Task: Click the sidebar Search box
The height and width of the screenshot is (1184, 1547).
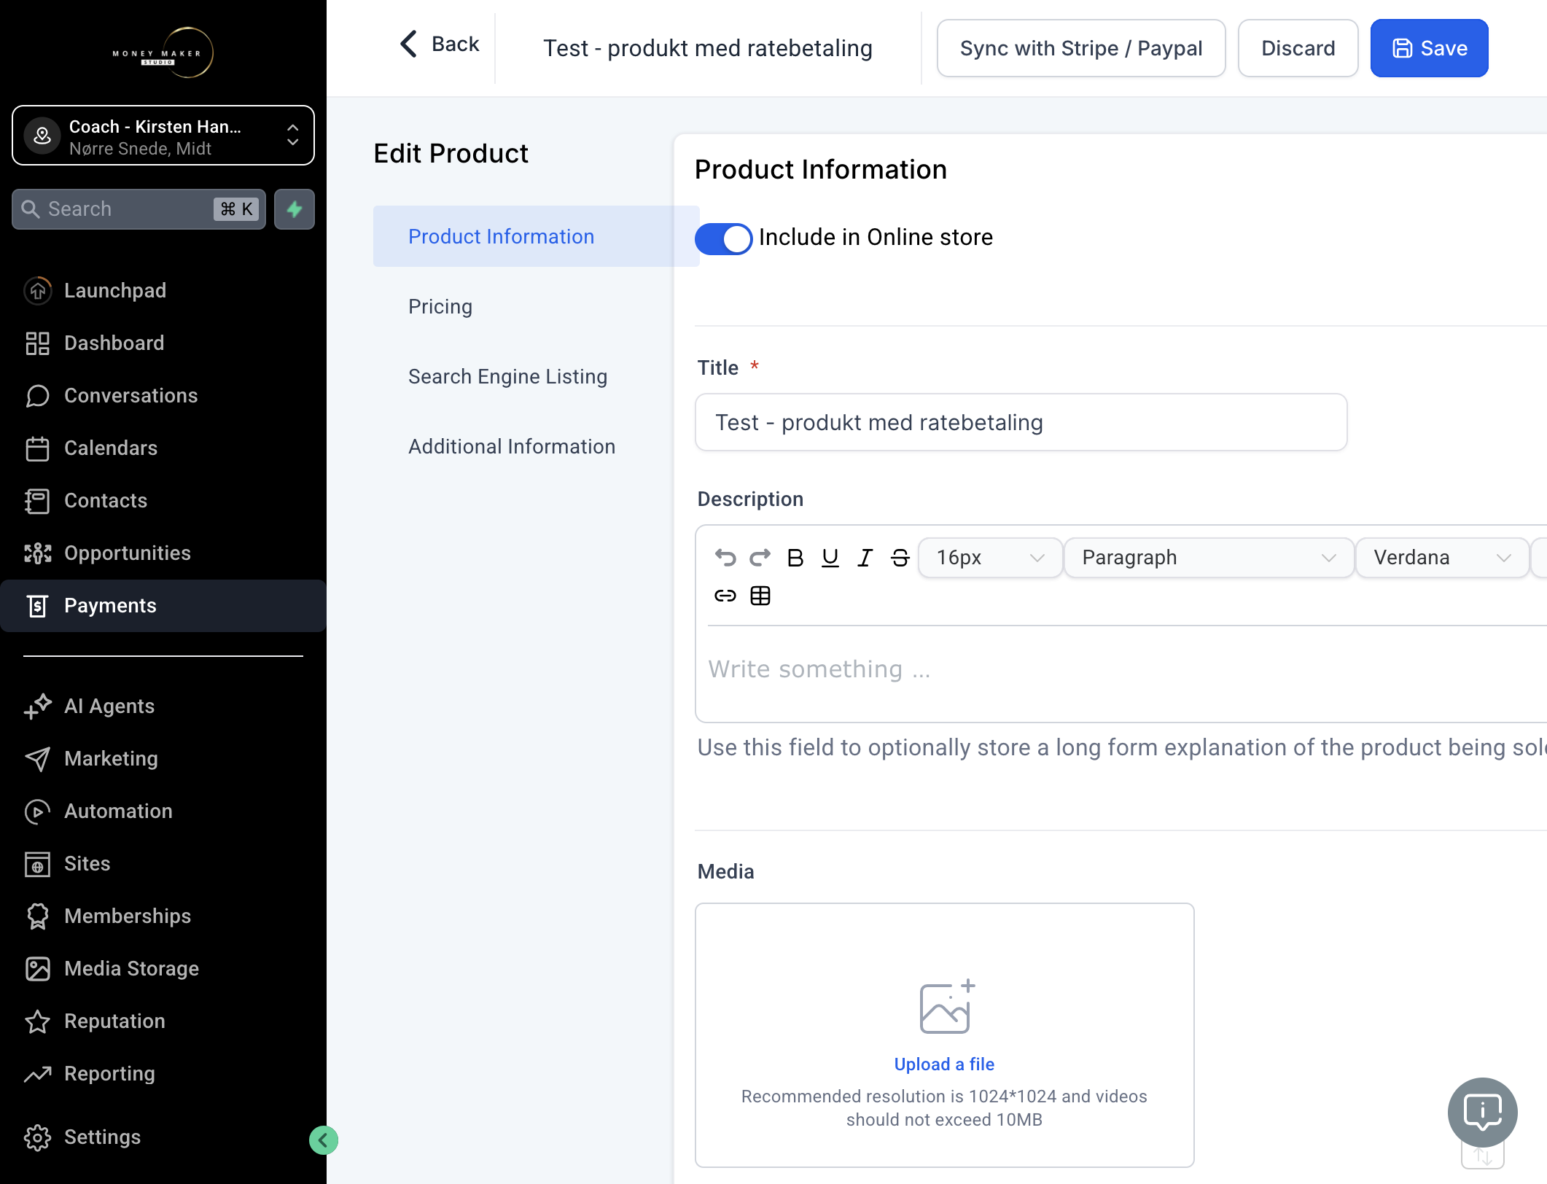Action: pyautogui.click(x=139, y=209)
